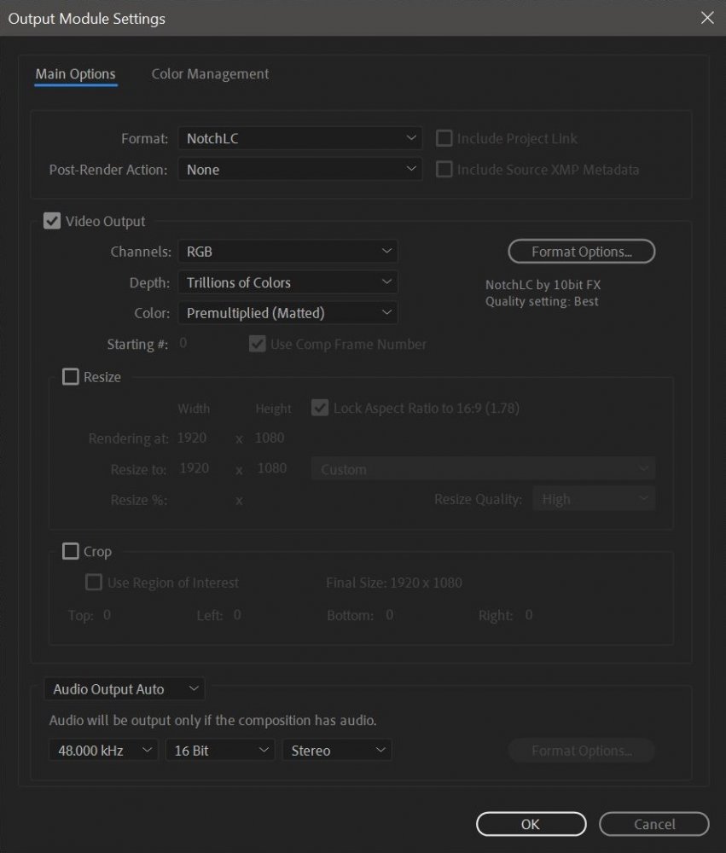Confirm settings with the OK button

[x=531, y=824]
